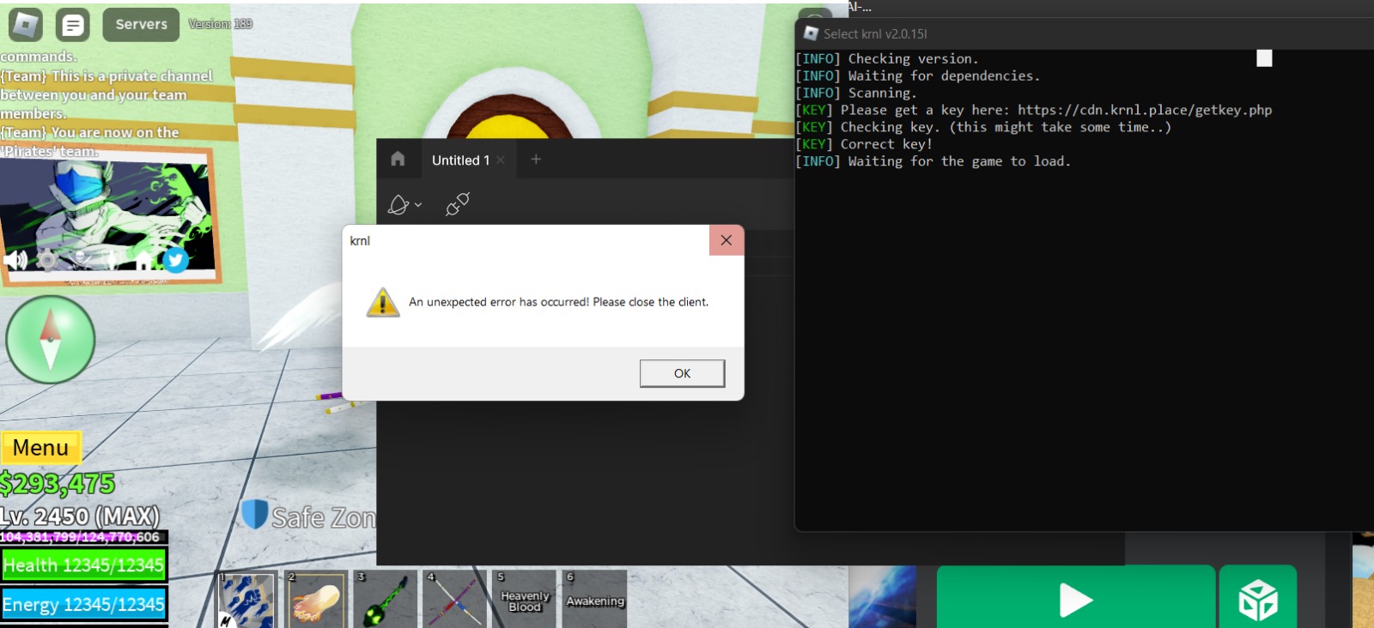Viewport: 1374px width, 628px height.
Task: Open the game settings gear icon
Action: coord(48,260)
